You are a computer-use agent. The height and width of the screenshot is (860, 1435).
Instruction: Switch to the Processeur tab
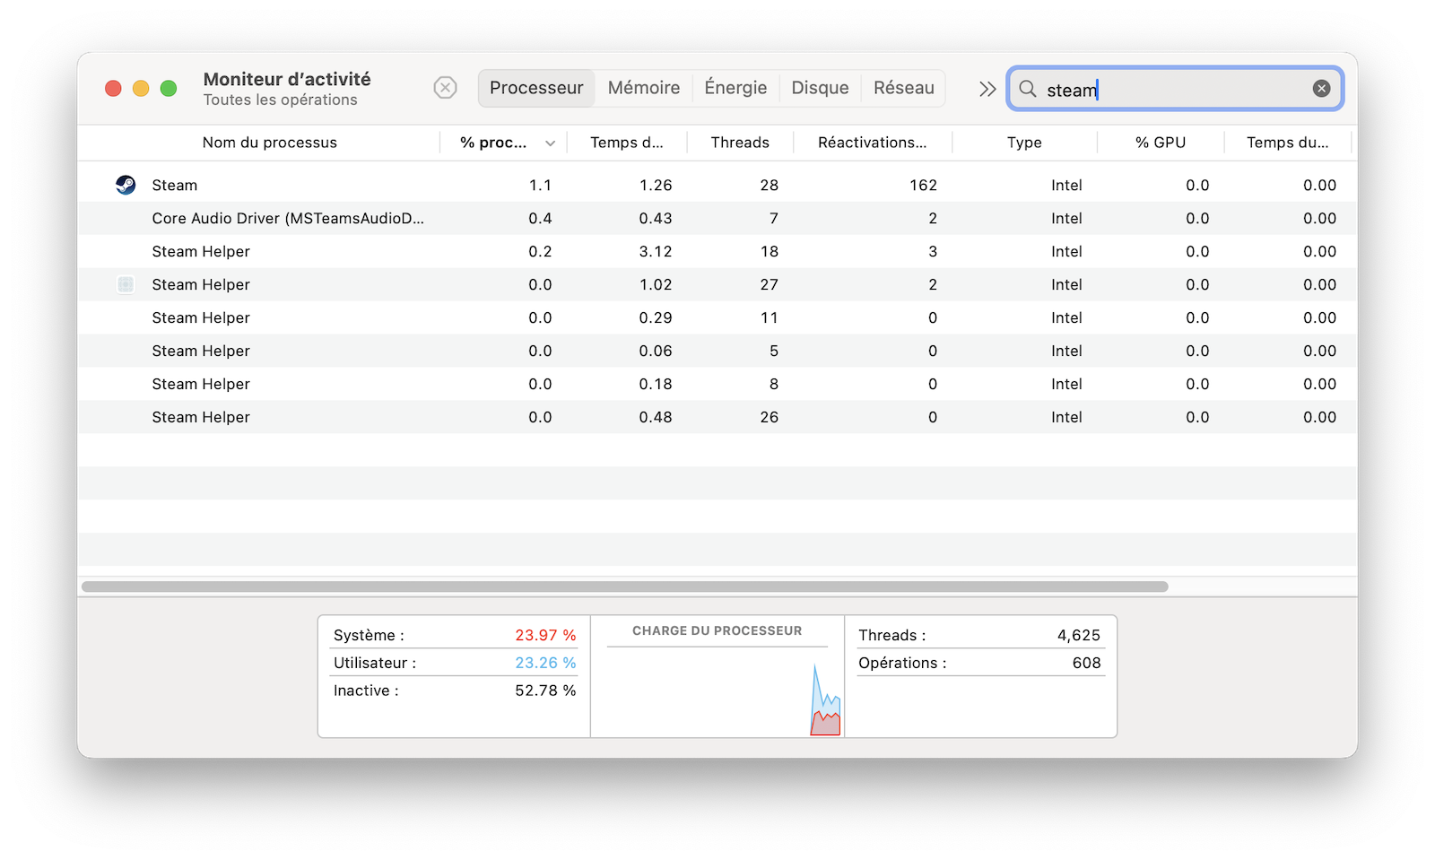click(x=536, y=88)
